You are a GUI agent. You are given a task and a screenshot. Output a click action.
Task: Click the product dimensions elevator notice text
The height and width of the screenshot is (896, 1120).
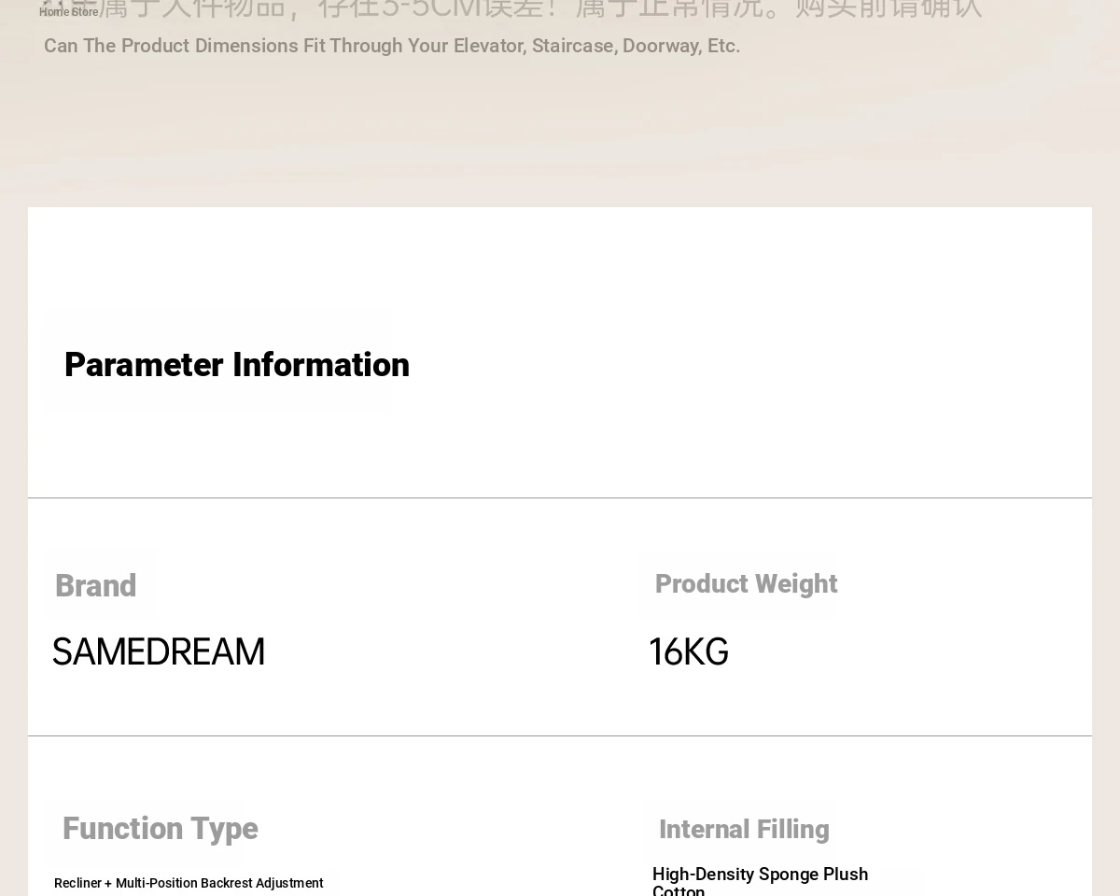coord(392,46)
